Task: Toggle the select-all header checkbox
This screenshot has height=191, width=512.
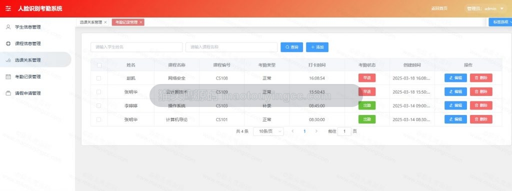Action: click(x=99, y=65)
